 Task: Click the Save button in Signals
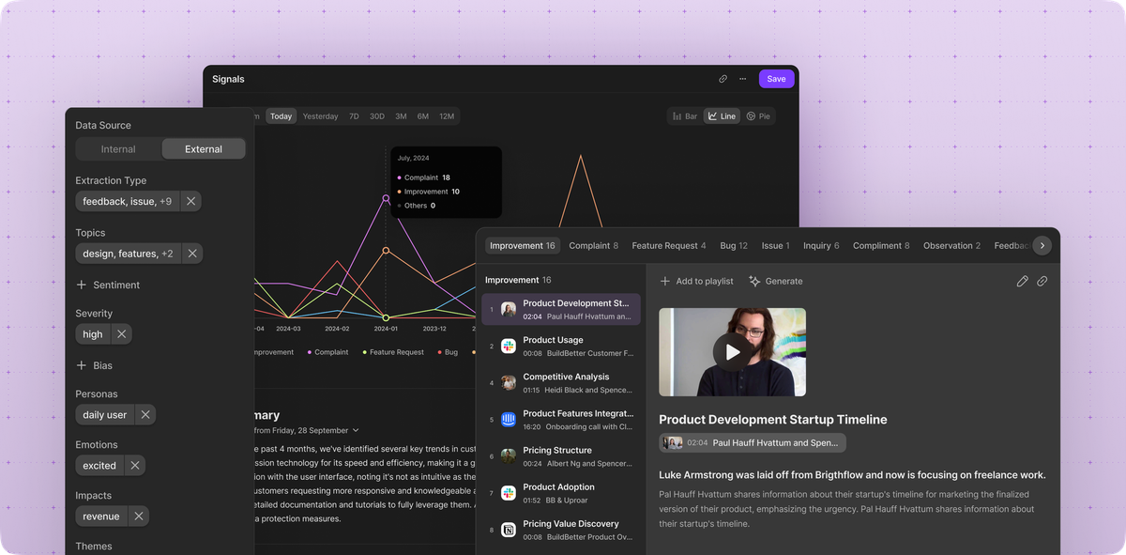pyautogui.click(x=776, y=79)
